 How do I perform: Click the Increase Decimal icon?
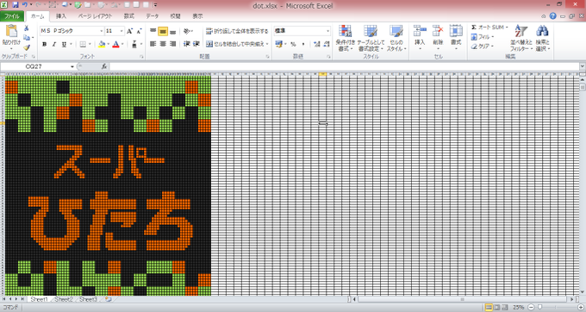tap(317, 44)
